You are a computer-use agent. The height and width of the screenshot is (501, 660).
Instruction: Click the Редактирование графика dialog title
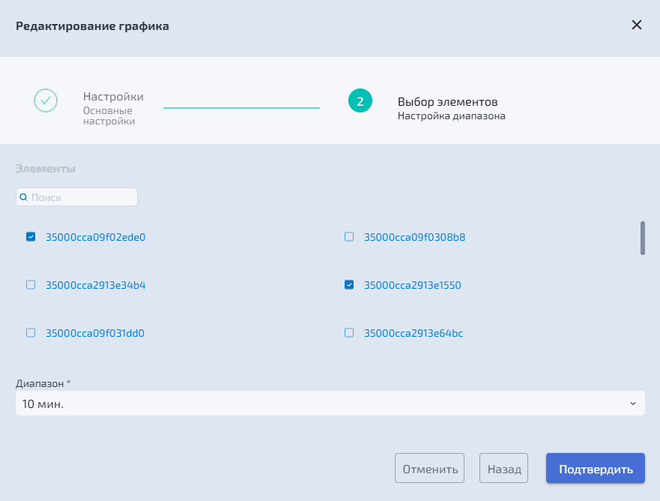click(92, 25)
